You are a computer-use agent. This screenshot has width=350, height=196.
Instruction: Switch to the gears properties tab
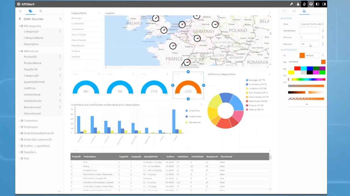point(294,11)
